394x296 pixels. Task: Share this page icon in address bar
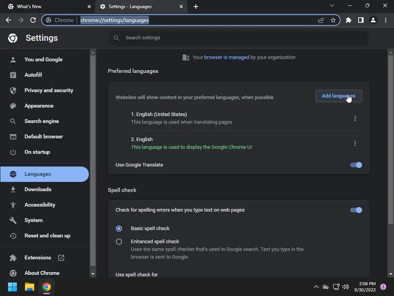[x=321, y=20]
